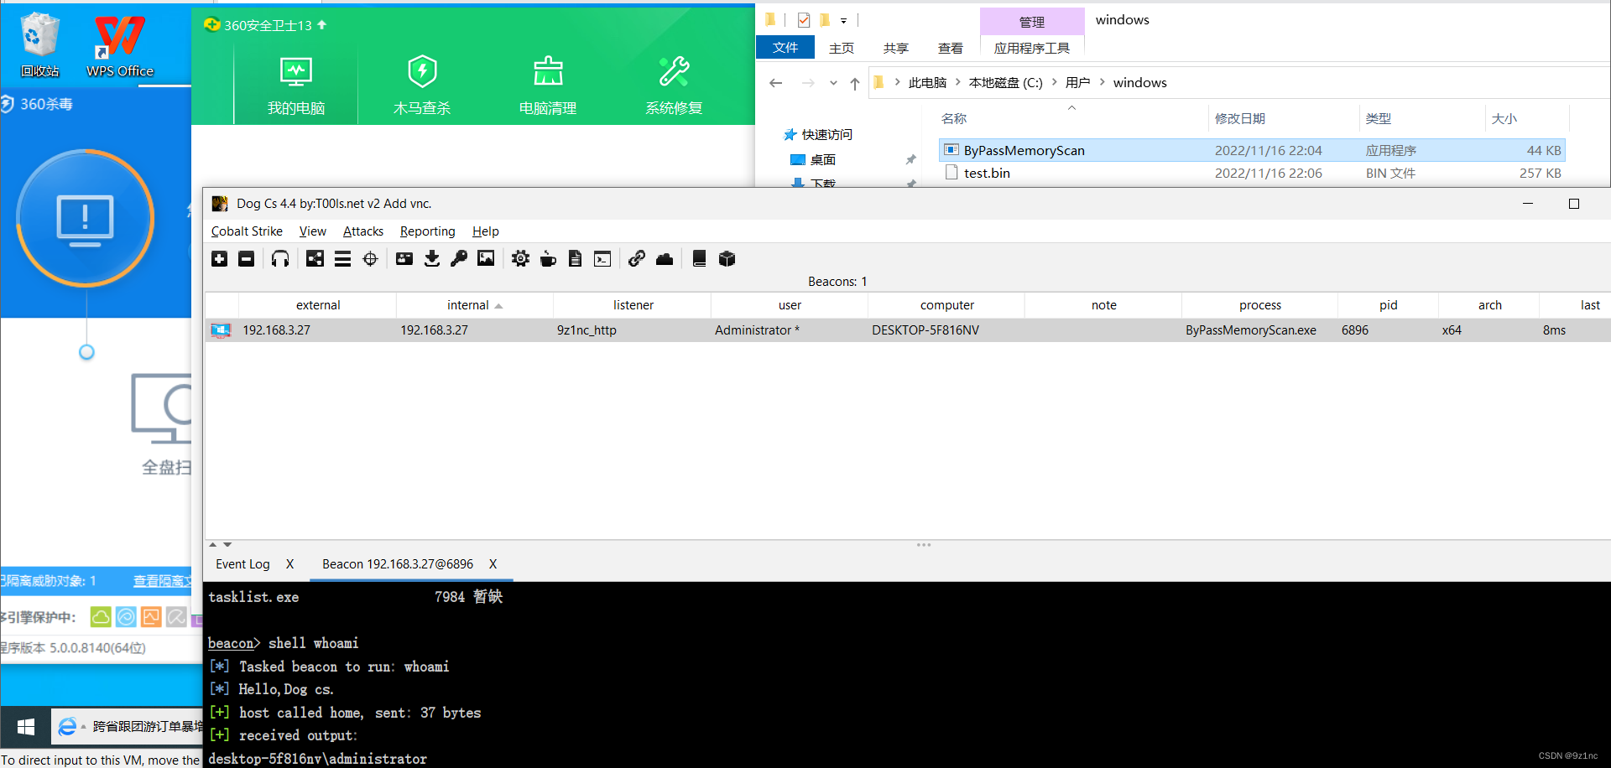
Task: Open Downloaded Files icon
Action: [432, 259]
